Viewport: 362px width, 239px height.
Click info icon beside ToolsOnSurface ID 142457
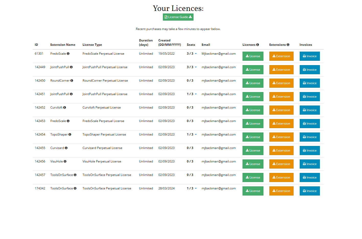(75, 175)
